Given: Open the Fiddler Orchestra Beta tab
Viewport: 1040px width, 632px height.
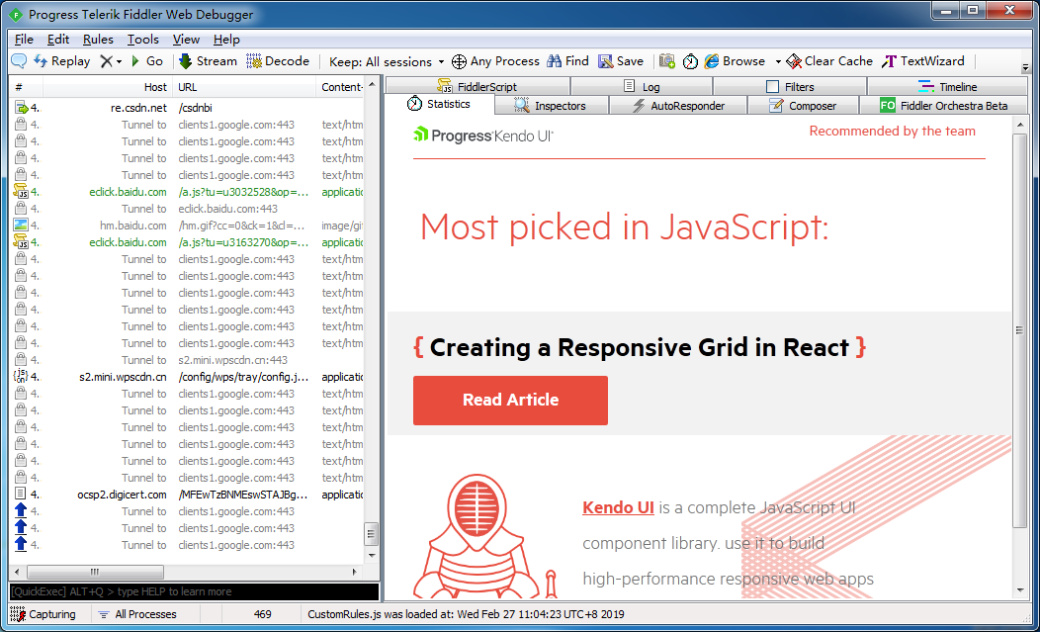Looking at the screenshot, I should pyautogui.click(x=944, y=106).
